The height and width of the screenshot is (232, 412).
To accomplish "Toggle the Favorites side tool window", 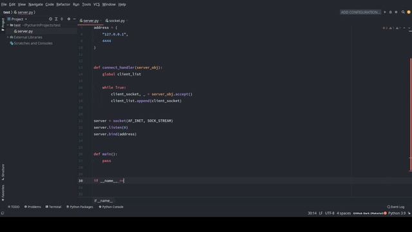I will pyautogui.click(x=3, y=193).
